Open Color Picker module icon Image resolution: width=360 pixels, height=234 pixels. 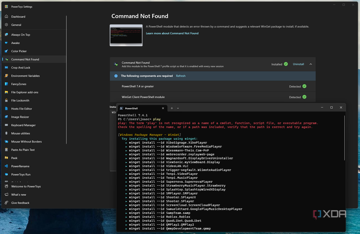tap(7, 51)
